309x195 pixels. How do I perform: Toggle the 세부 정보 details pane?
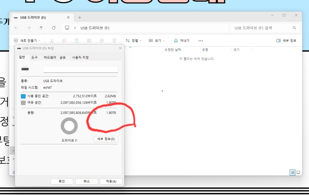[286, 41]
